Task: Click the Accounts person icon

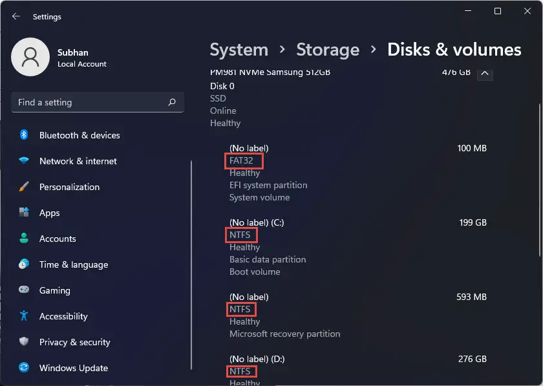Action: [x=24, y=238]
